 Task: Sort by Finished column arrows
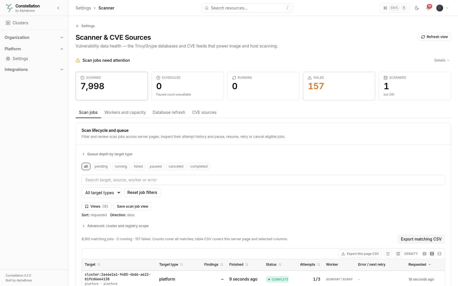pos(247,265)
